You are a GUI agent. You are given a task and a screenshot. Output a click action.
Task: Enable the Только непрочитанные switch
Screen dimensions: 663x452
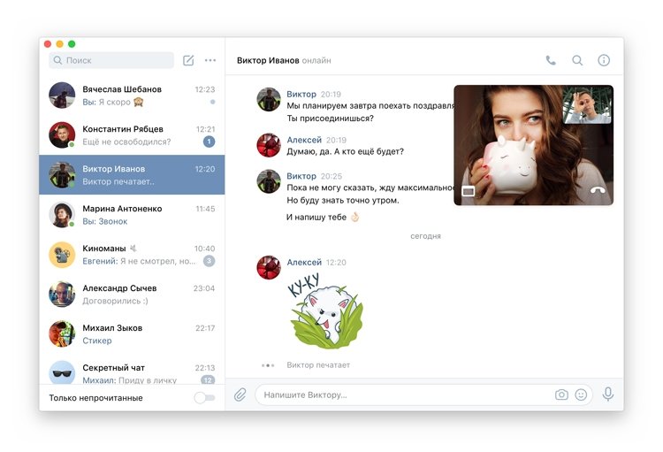tap(205, 398)
